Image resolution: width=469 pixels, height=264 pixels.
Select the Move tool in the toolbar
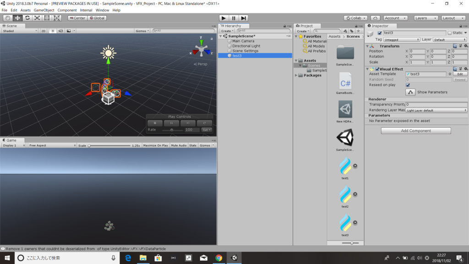(x=17, y=18)
